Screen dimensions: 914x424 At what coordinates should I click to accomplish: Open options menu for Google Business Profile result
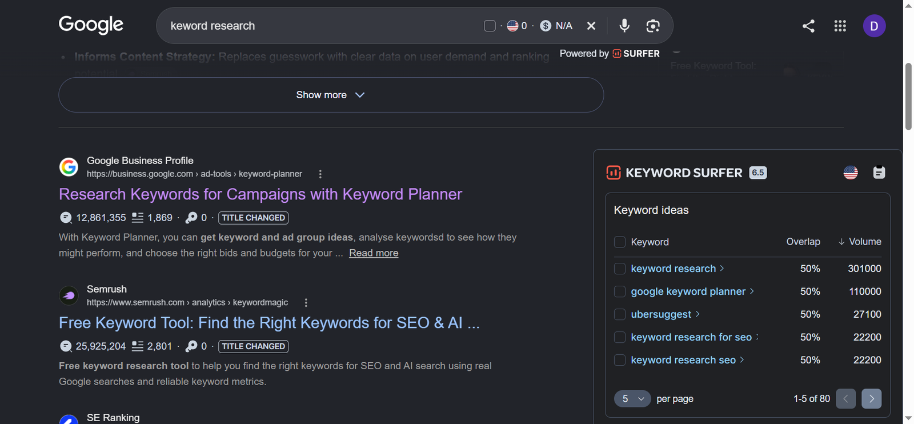point(320,174)
